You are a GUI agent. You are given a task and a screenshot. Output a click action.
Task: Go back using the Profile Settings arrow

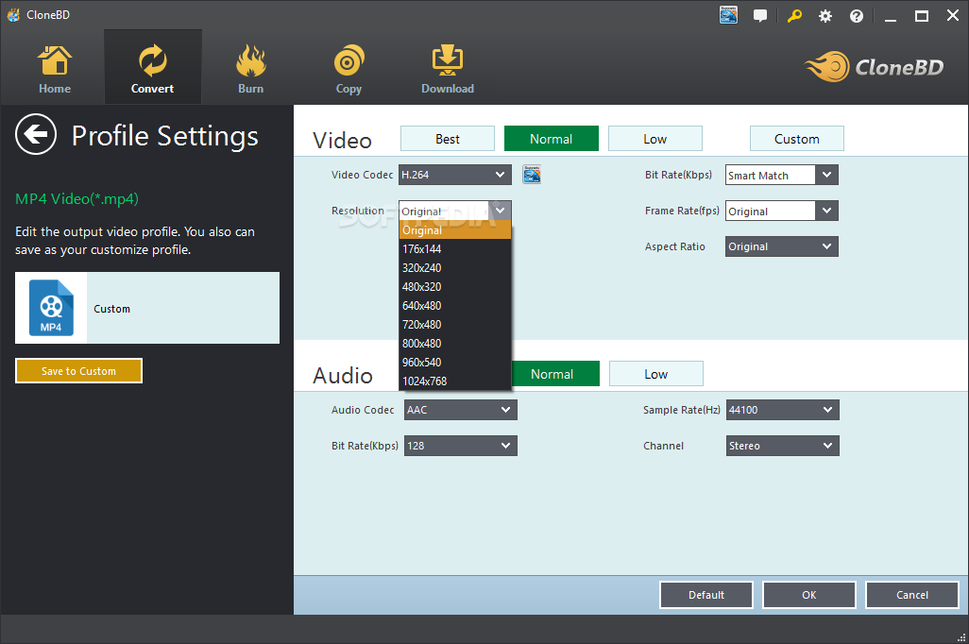coord(36,134)
